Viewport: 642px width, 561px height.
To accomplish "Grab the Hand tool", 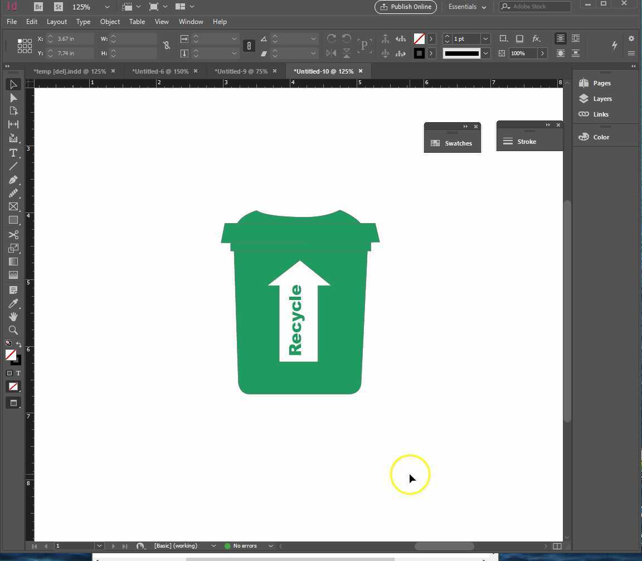I will click(13, 316).
